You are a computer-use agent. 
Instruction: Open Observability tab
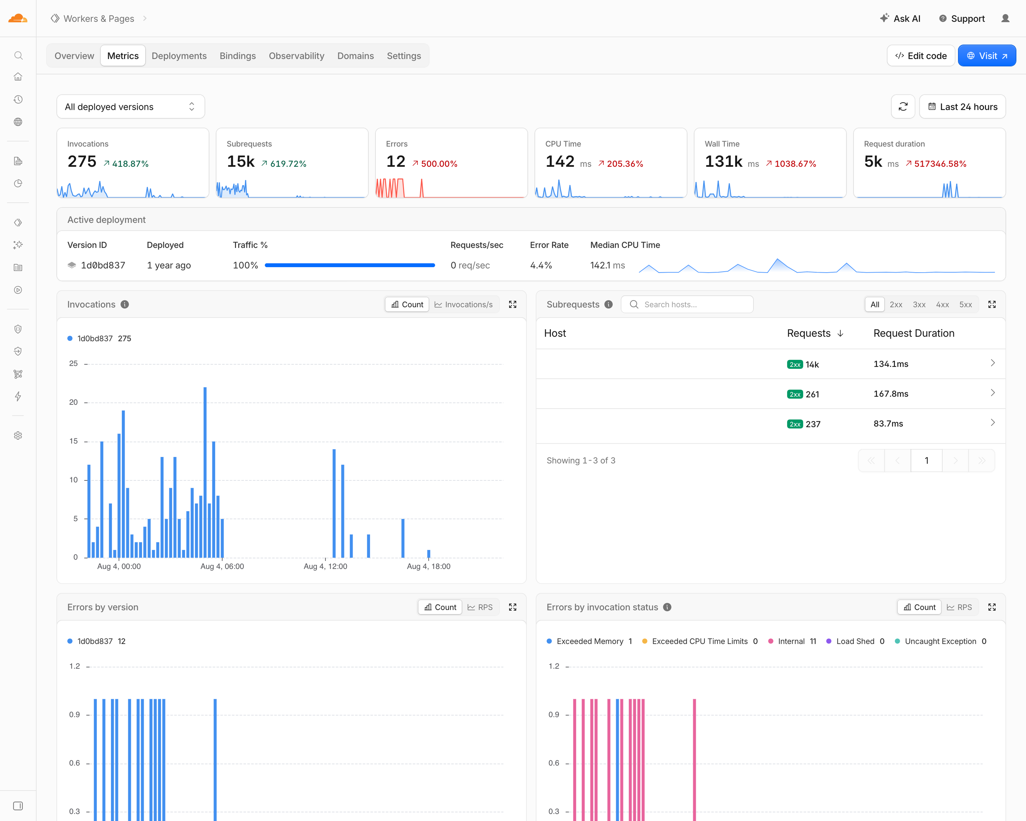coord(297,56)
